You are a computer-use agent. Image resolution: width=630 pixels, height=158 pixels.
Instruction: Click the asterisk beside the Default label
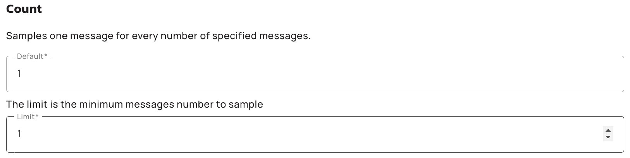pyautogui.click(x=46, y=56)
